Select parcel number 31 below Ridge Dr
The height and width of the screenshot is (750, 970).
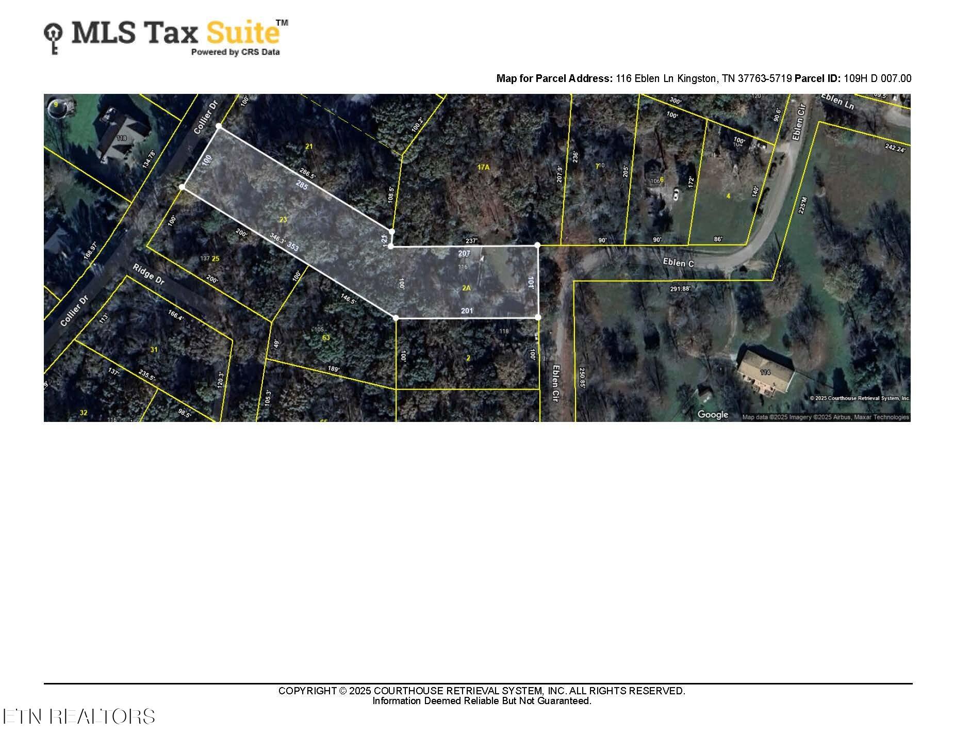(x=154, y=350)
